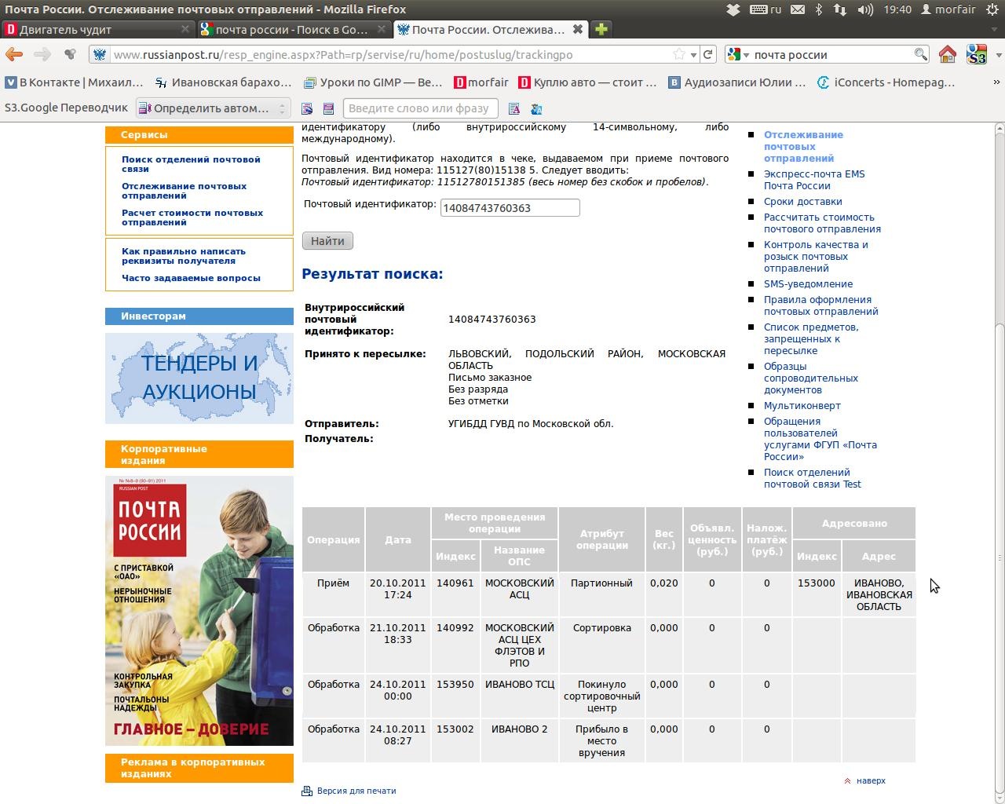Select the 'Почта России. Отслежива...' tab
This screenshot has width=1005, height=804.
tap(491, 29)
